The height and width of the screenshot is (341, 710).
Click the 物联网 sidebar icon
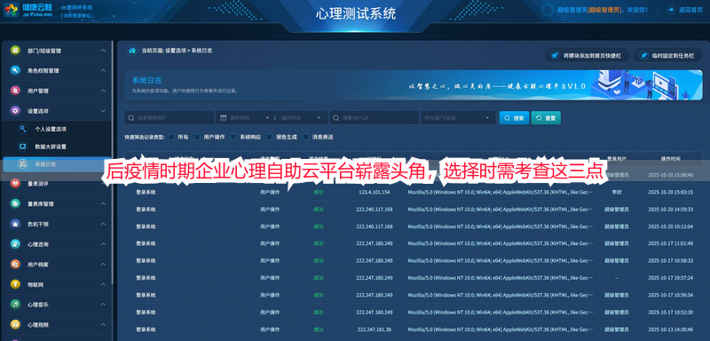click(x=15, y=284)
